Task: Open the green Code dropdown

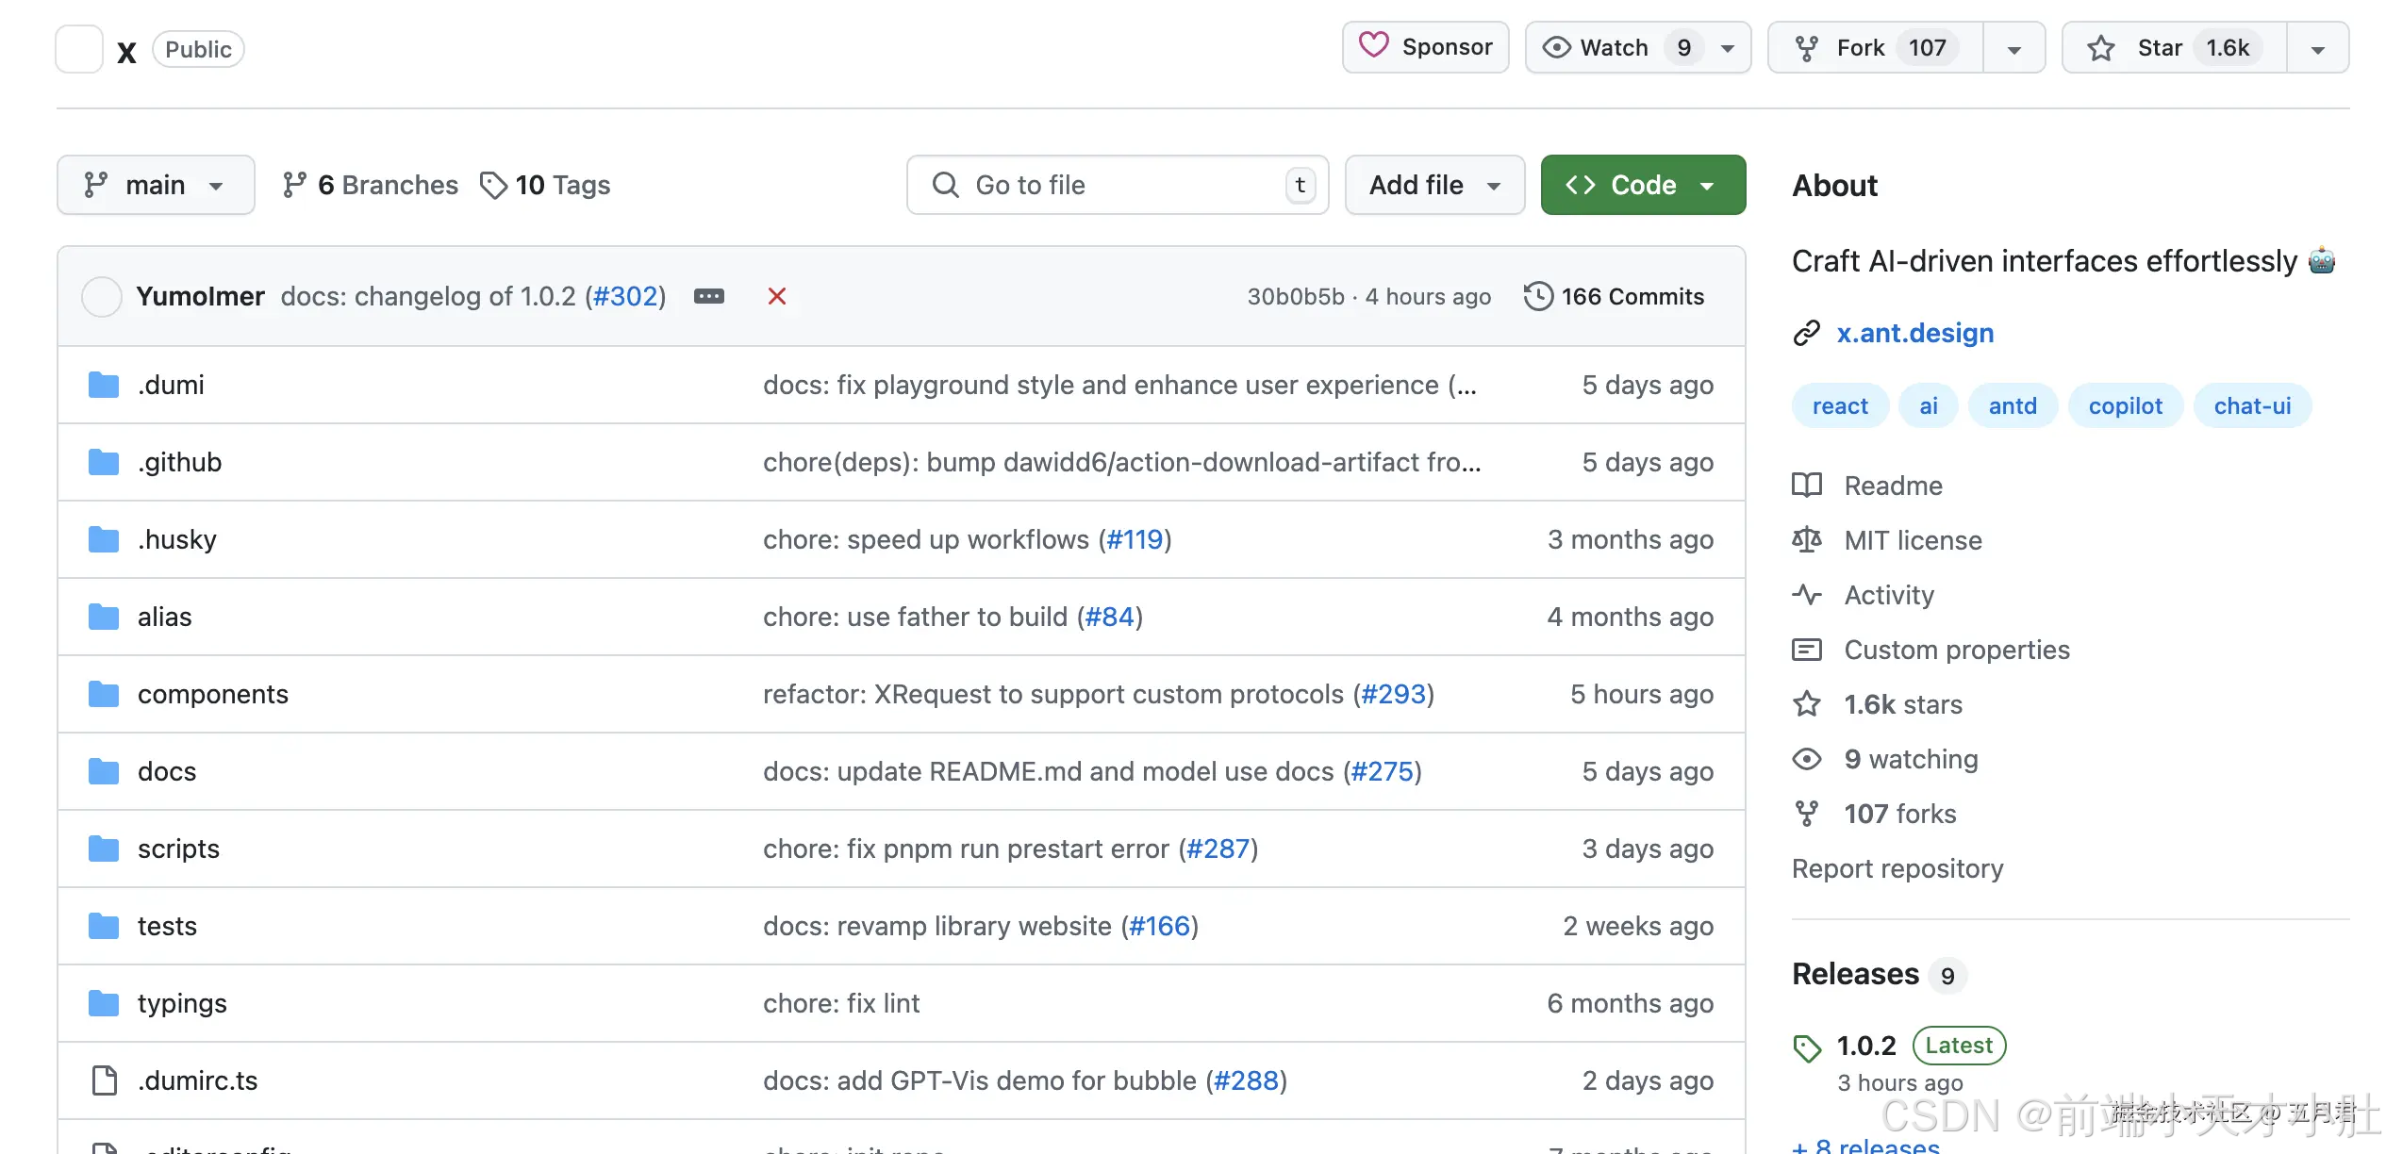Action: (1642, 185)
